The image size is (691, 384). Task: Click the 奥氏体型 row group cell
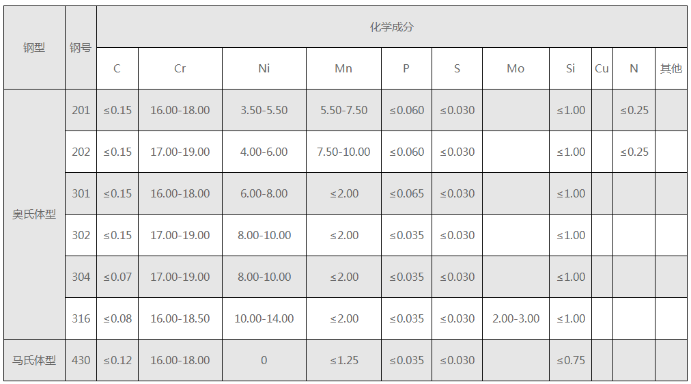34,214
